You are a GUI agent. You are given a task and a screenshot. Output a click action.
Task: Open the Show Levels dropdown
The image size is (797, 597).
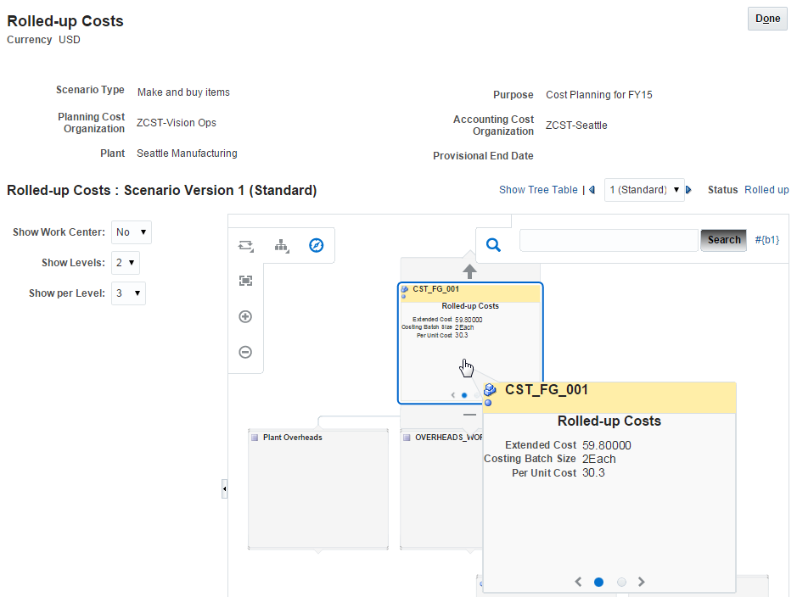126,263
